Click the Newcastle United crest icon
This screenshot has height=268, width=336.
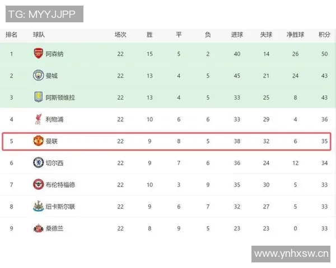tap(38, 207)
